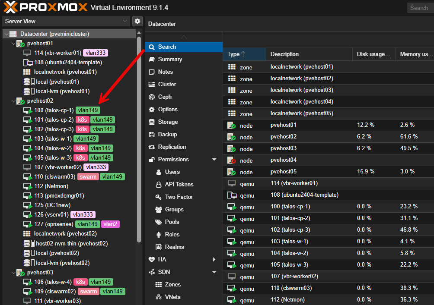Click the running VM icon of 100 (talos-cp-1)
The width and height of the screenshot is (434, 305).
click(28, 110)
